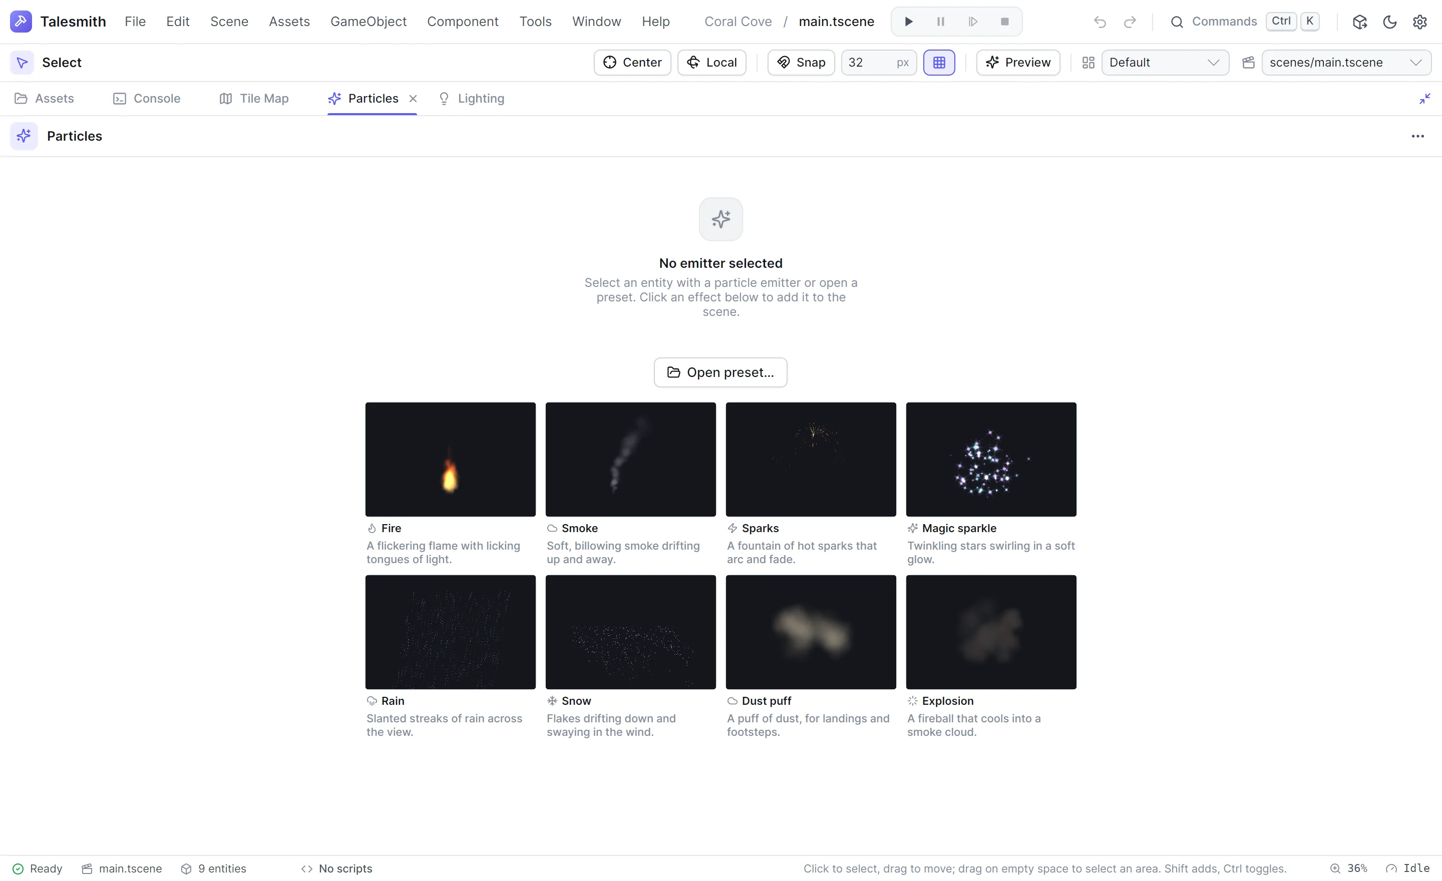Image resolution: width=1442 pixels, height=881 pixels.
Task: Click the Open preset... button
Action: [720, 372]
